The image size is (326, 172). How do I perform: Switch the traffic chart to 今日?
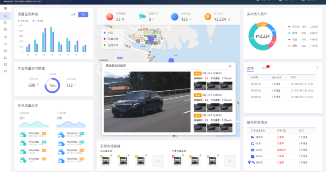click(83, 14)
